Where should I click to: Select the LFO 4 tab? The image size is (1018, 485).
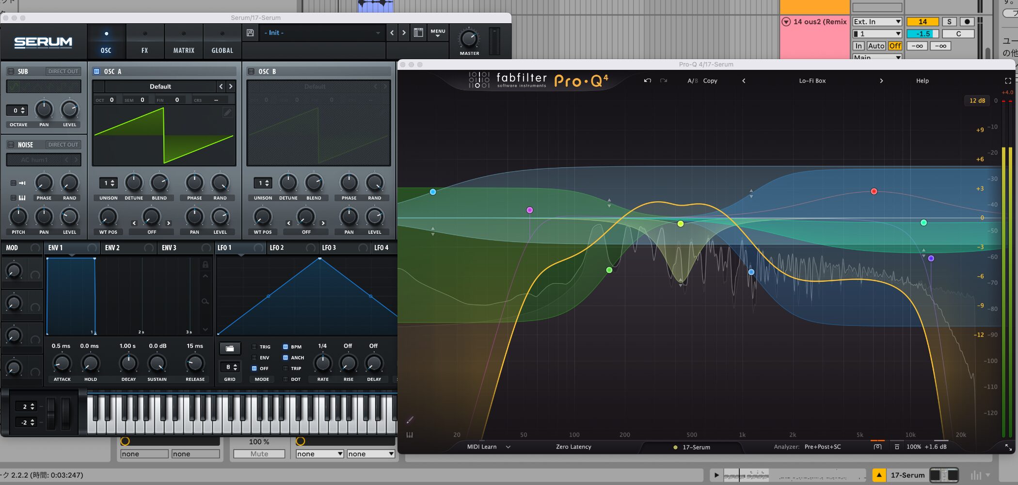click(x=384, y=248)
